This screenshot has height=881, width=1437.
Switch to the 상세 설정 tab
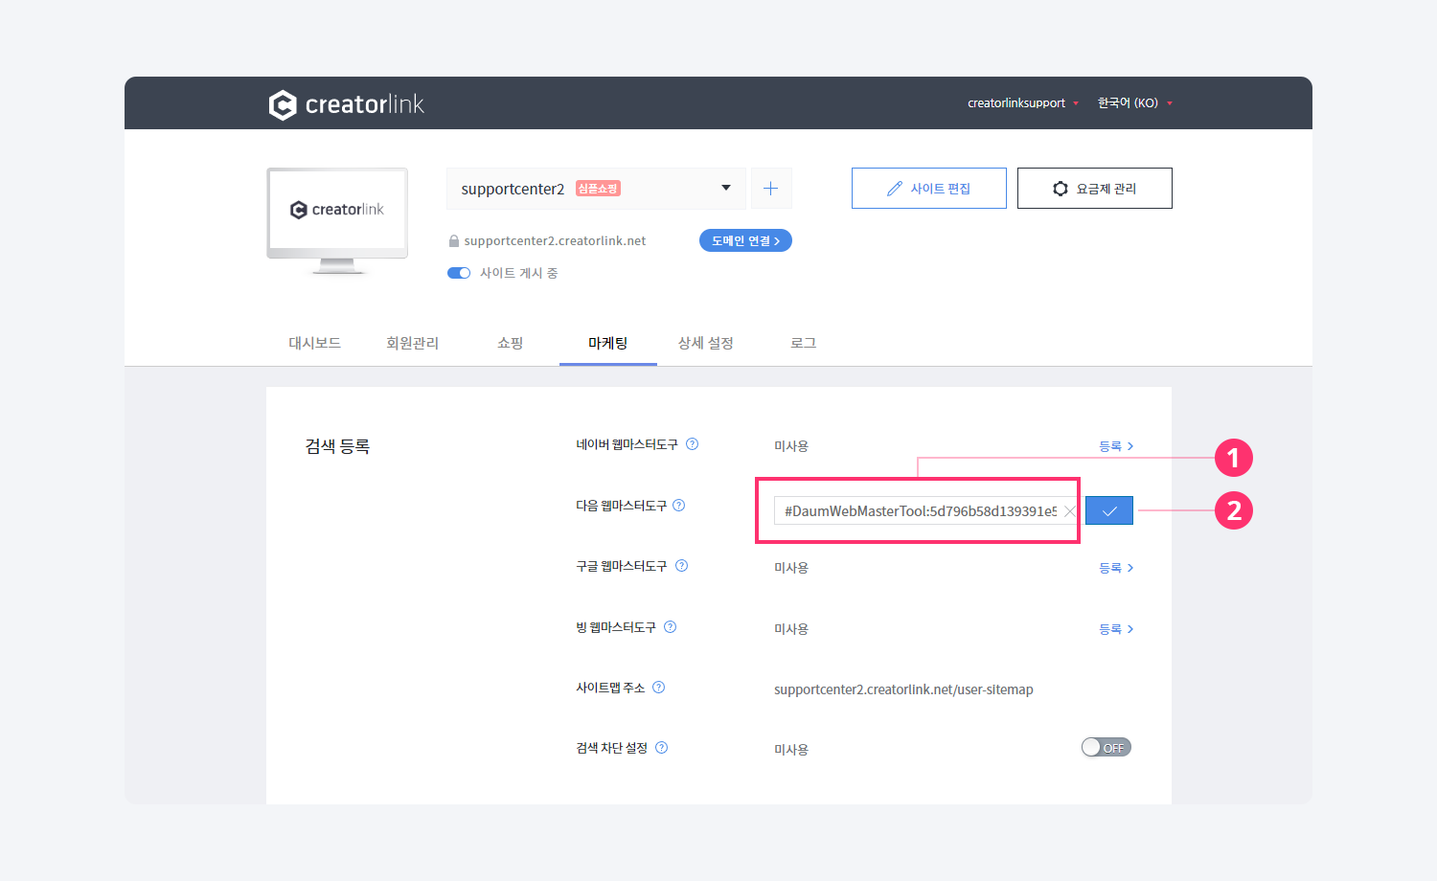705,343
